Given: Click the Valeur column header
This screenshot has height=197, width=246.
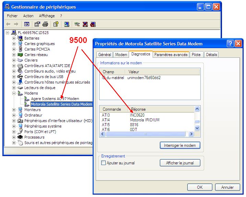Looking at the screenshot, I should [x=162, y=72].
